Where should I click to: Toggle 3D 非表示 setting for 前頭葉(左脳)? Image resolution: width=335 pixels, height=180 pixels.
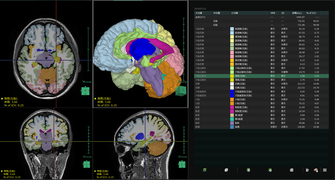coord(284,29)
